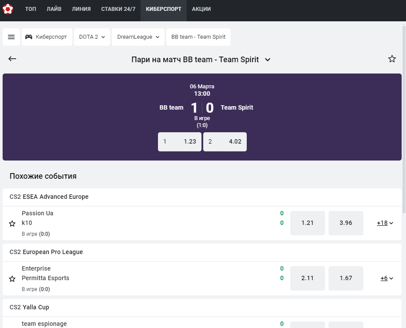406x328 pixels.
Task: Bet on outcome 1 at 1.23
Action: click(180, 142)
